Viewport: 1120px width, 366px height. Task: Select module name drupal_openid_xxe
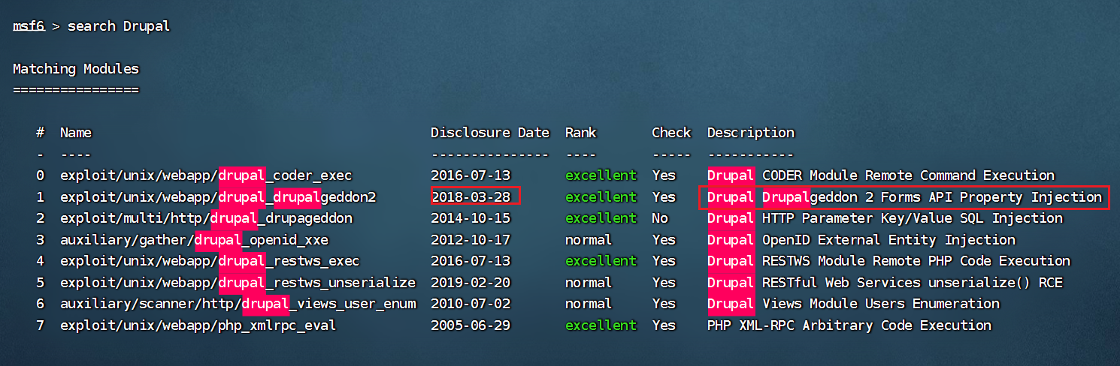pos(194,240)
